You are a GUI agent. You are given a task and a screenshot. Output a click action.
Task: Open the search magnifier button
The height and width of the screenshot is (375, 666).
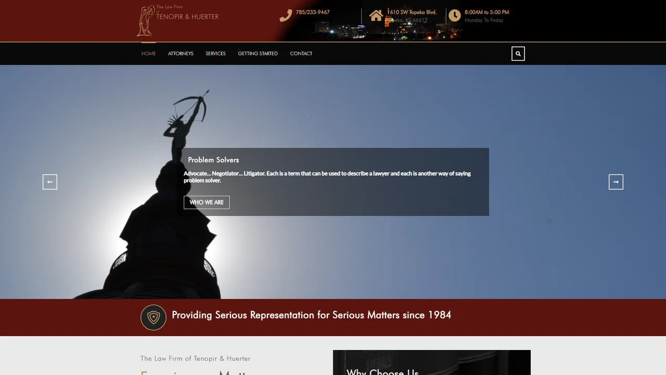tap(518, 54)
